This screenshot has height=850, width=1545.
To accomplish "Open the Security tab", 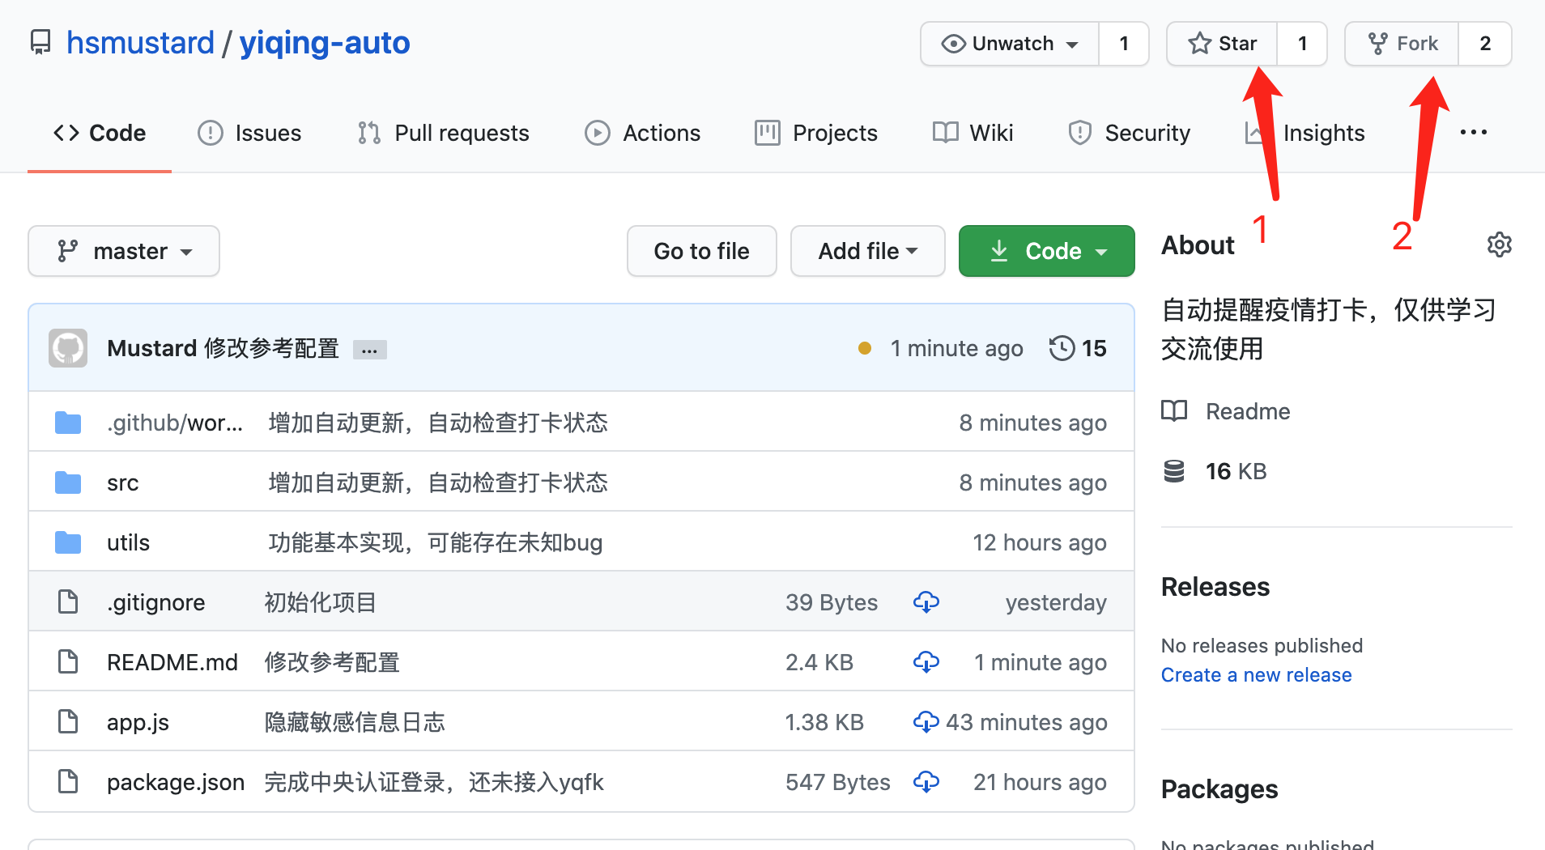I will 1130,133.
